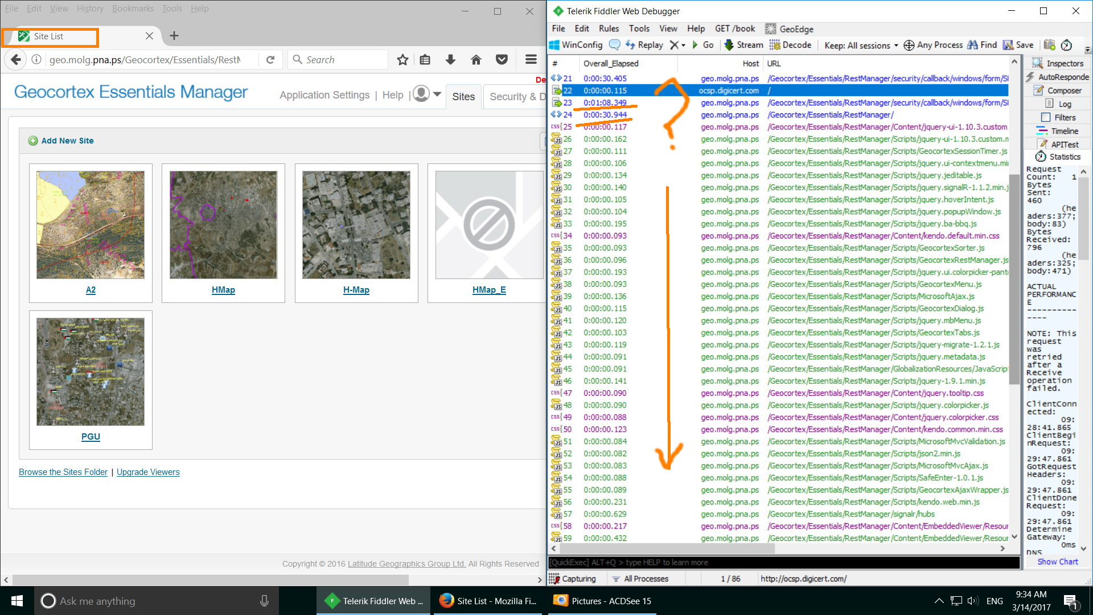Expand the Fiddler toolbar overflow arrow
Image resolution: width=1093 pixels, height=615 pixels.
coord(1087,50)
